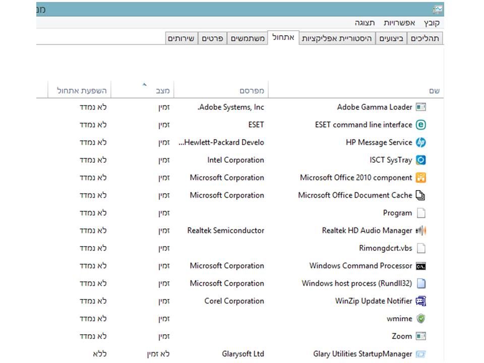This screenshot has width=484, height=363.
Task: Open the קובץ (File) menu
Action: point(432,23)
